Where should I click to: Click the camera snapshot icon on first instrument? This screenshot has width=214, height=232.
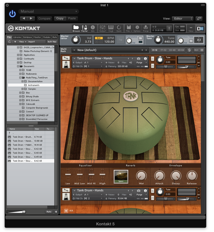[x=139, y=58]
